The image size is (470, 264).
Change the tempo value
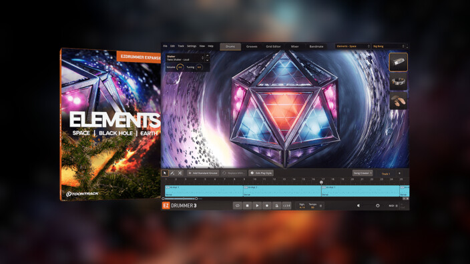[x=312, y=207]
